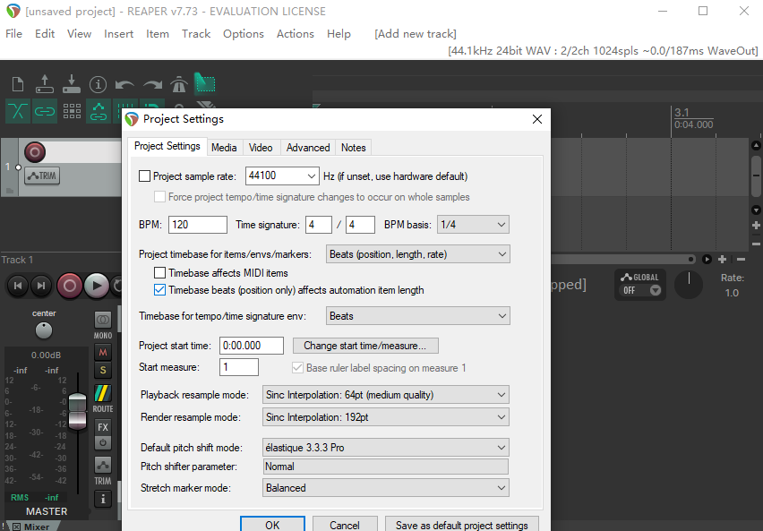Switch to the Notes tab
763x531 pixels.
353,148
